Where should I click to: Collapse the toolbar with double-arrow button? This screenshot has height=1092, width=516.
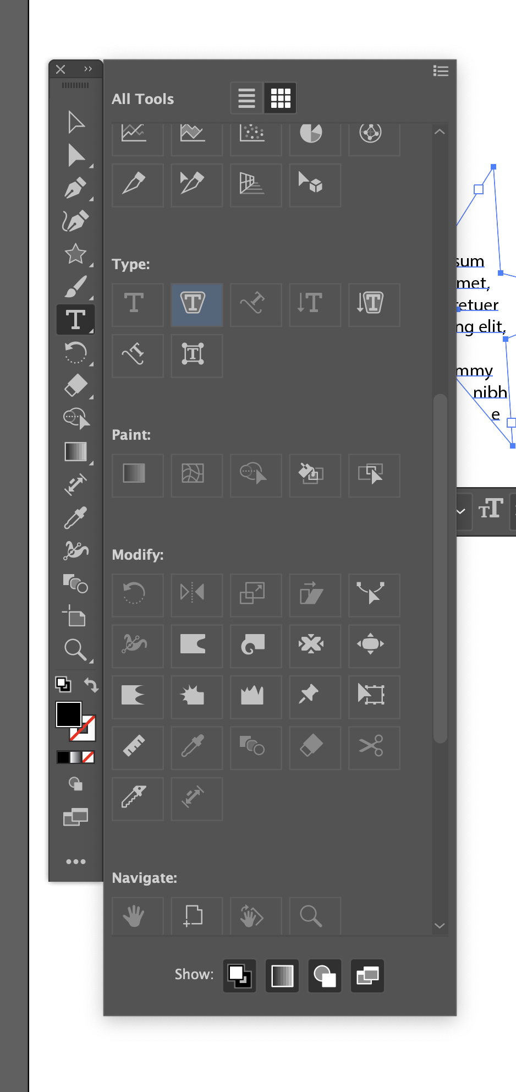coord(88,69)
